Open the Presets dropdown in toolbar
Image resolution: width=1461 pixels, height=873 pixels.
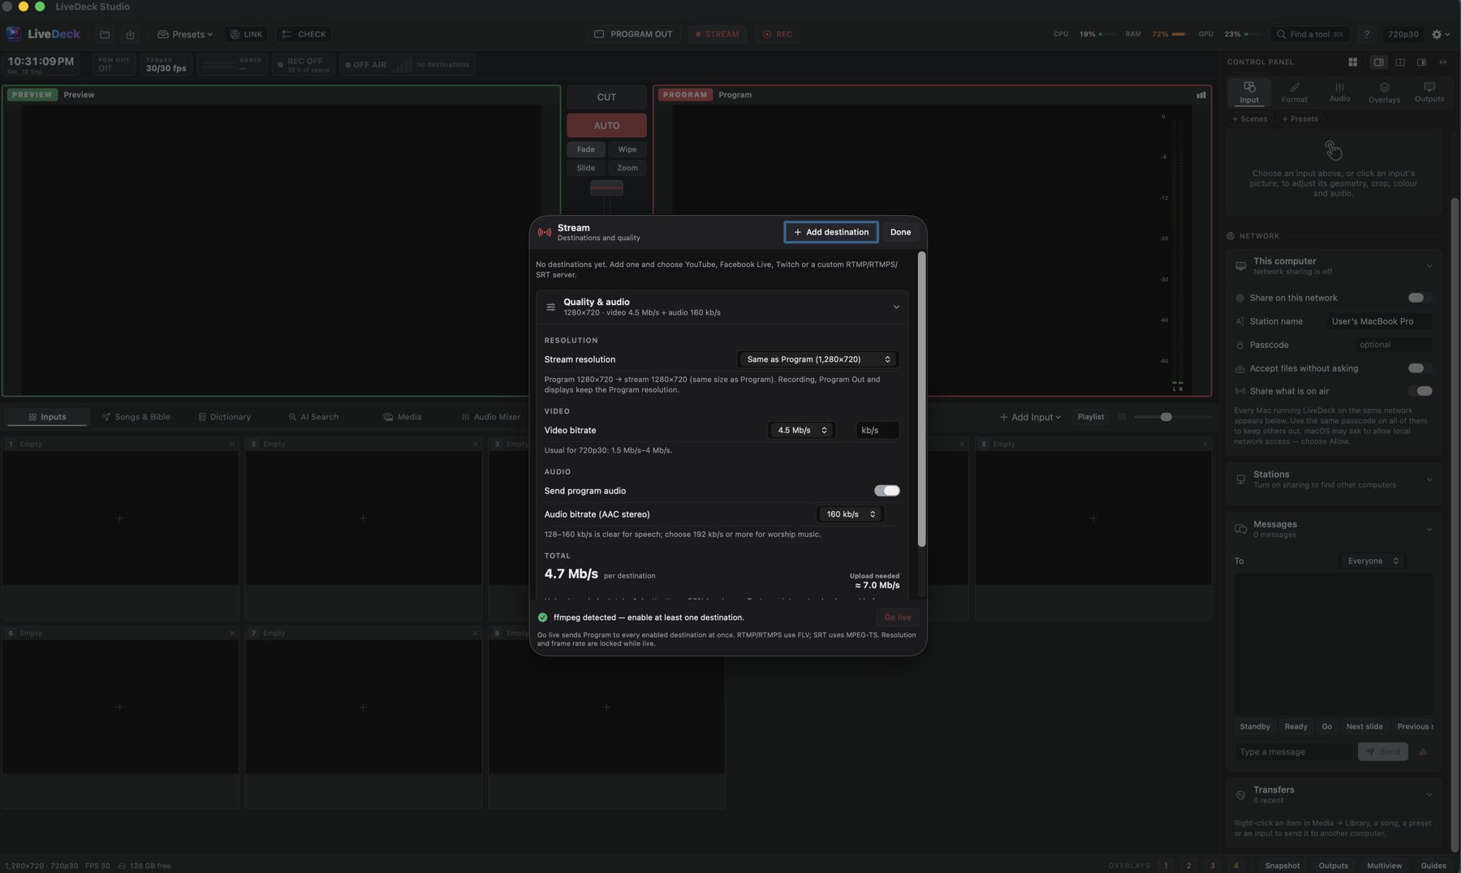pyautogui.click(x=184, y=34)
